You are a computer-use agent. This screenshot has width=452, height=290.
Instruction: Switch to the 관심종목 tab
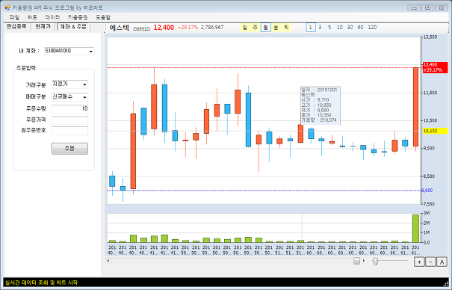(16, 26)
